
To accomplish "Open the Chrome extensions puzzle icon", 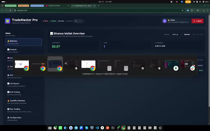I will 192,10.
